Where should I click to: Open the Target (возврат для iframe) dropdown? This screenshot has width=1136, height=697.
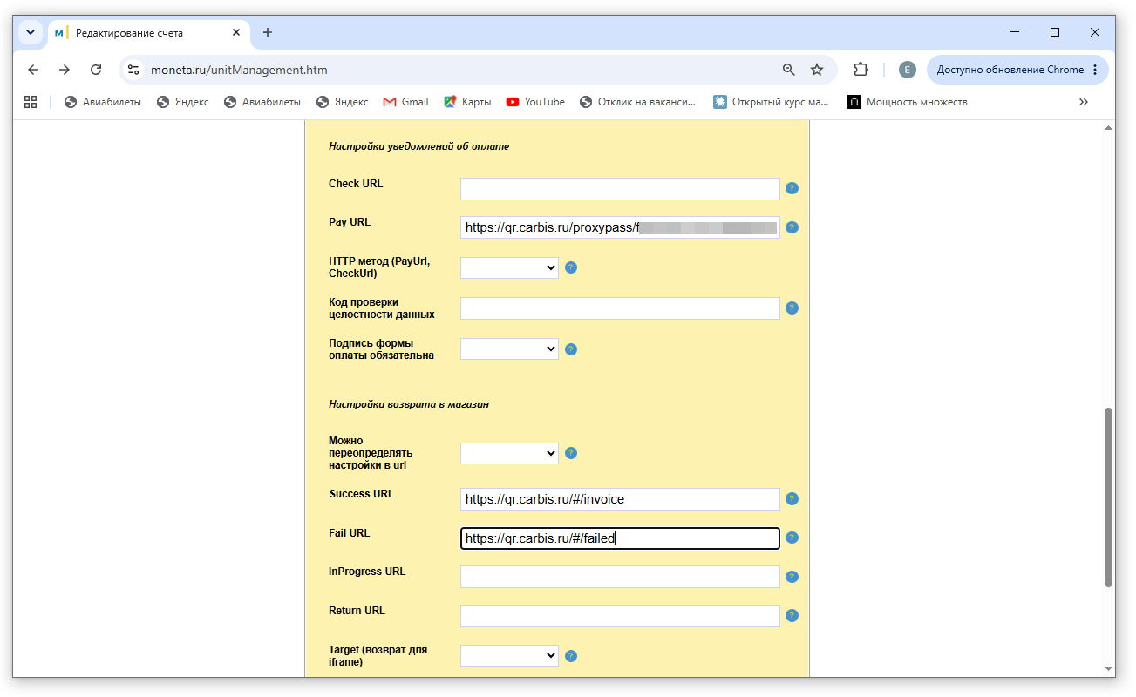pos(509,655)
